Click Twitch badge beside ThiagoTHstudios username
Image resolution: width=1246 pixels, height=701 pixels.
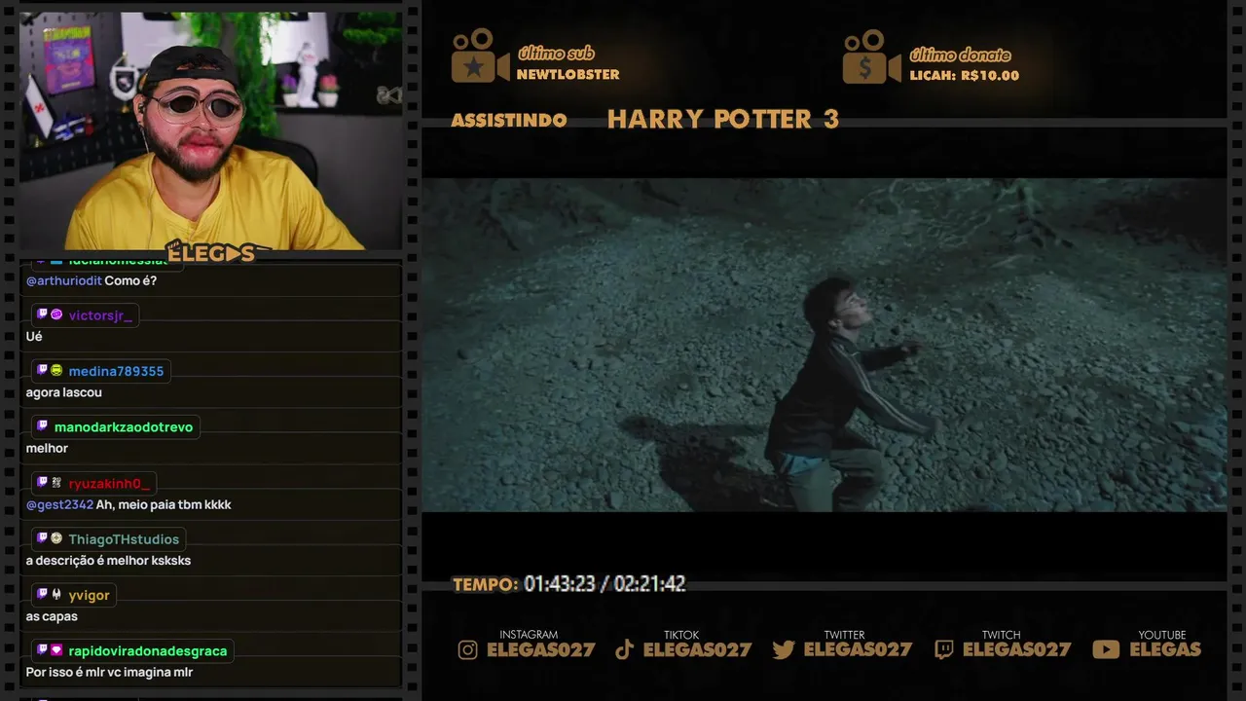pos(42,538)
